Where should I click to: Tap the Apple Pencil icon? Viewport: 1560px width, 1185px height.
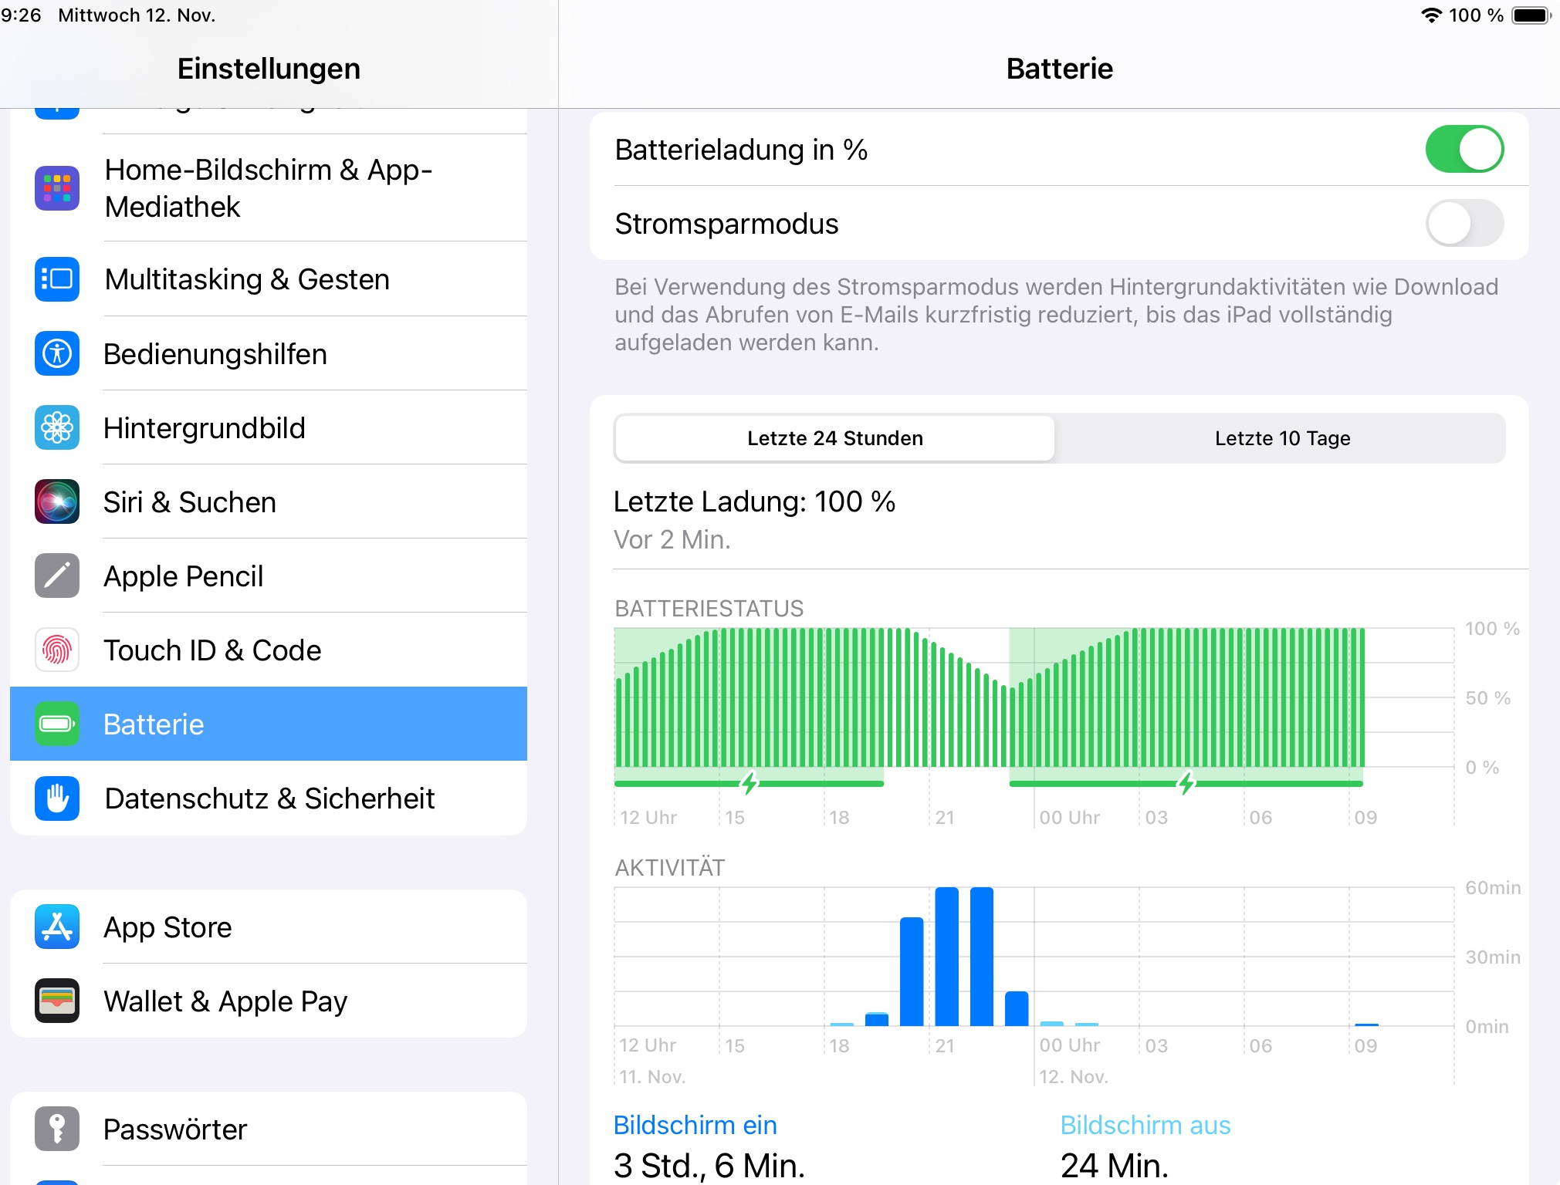click(57, 576)
